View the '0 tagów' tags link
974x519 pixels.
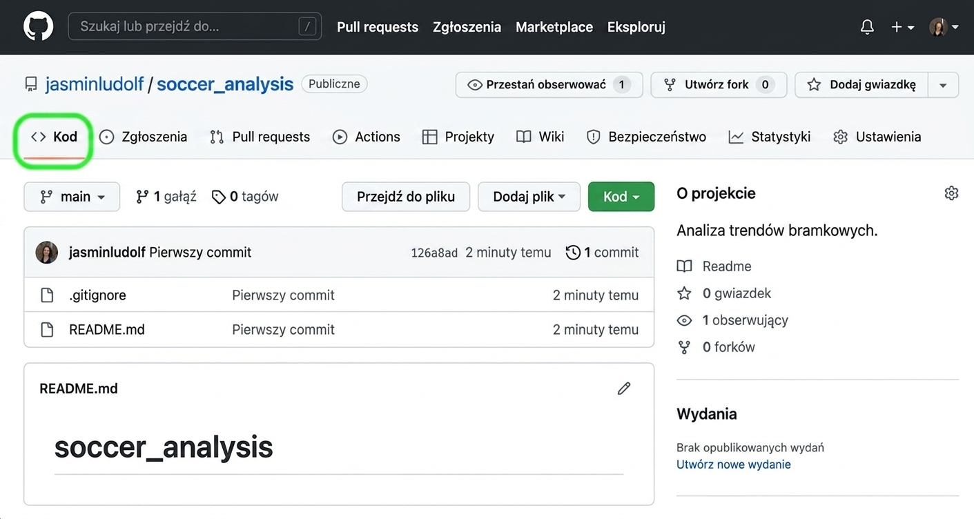tap(245, 197)
